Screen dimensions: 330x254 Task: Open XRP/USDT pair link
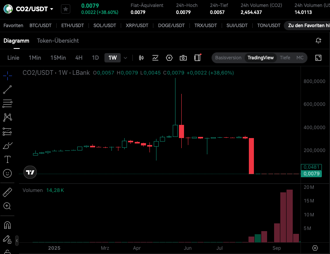137,26
